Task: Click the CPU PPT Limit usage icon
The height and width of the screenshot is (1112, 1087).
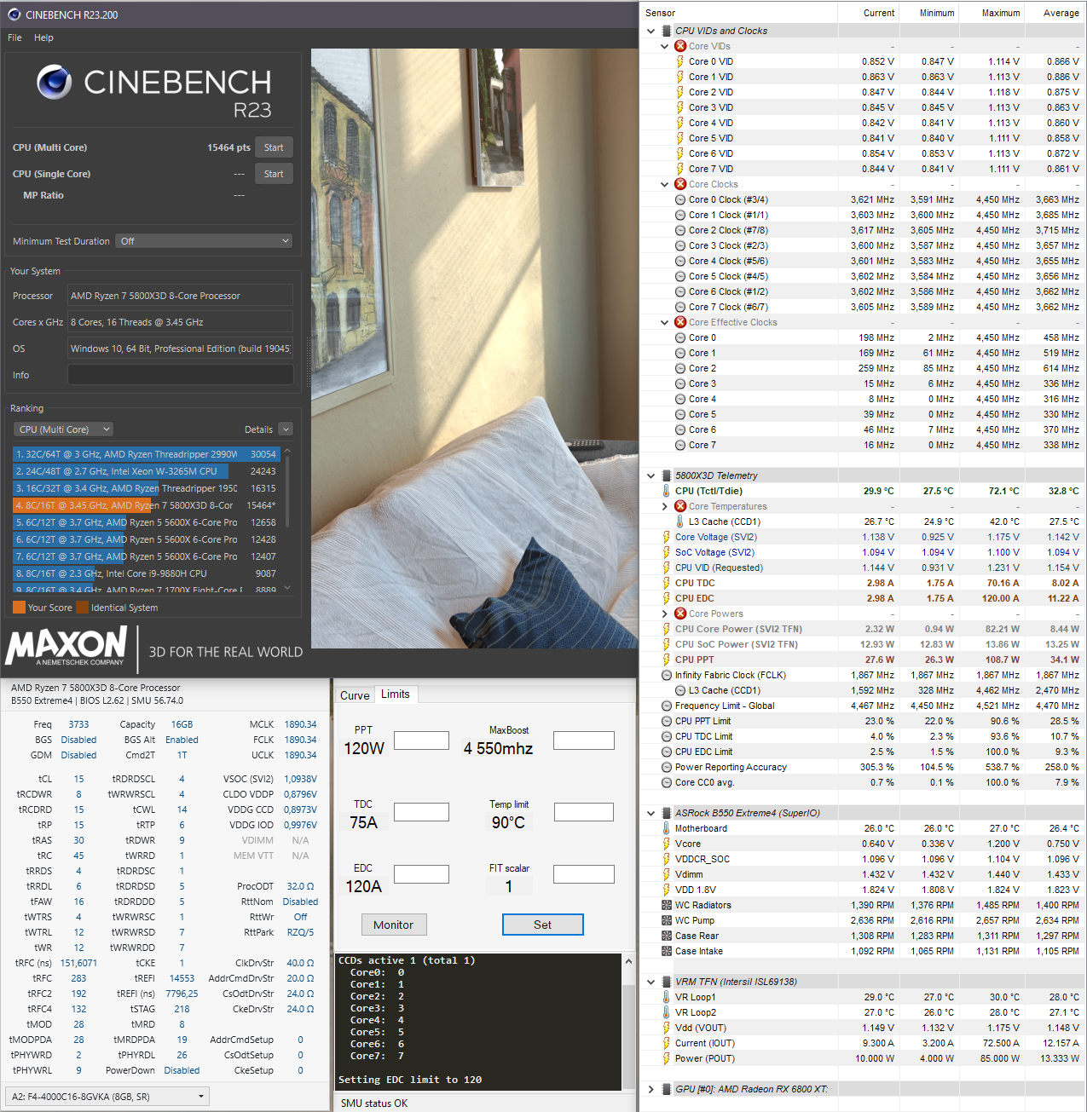Action: tap(667, 721)
